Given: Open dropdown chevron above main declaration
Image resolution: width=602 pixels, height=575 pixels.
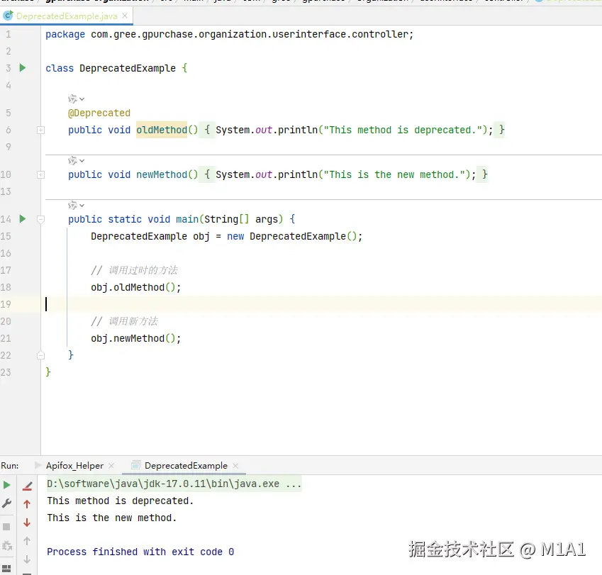Looking at the screenshot, I should click(x=82, y=206).
